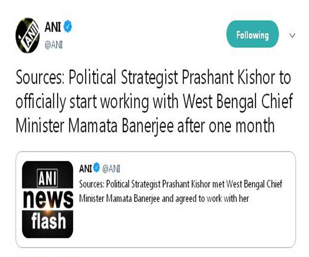Click 'Sources:' at the start of the quoted tweet

92,184
